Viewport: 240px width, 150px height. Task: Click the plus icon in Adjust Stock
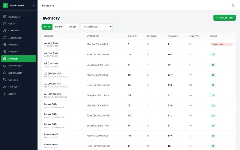(217, 18)
